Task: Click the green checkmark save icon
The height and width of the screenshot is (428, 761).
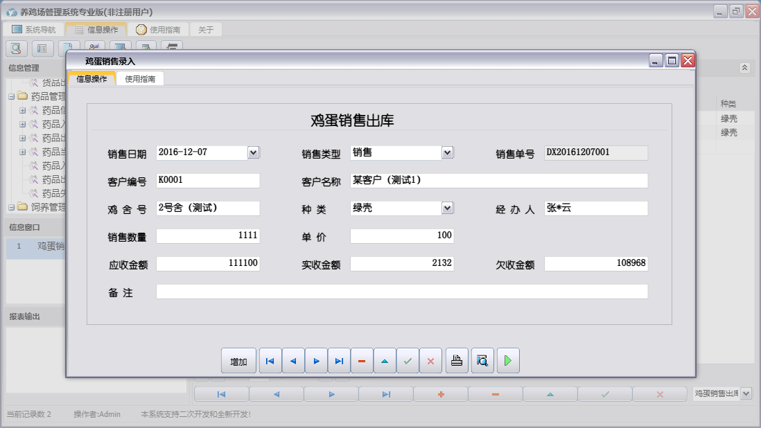Action: tap(408, 361)
